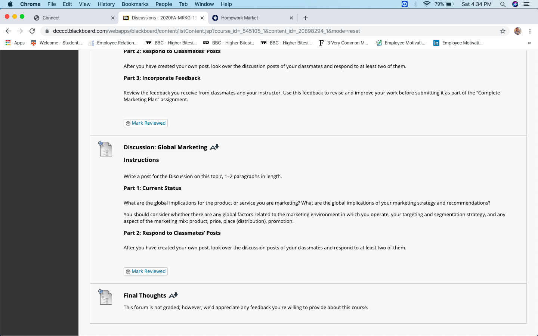Open the View menu
This screenshot has width=538, height=336.
pos(85,4)
